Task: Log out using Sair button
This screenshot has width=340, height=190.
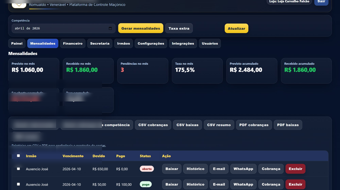Action: tap(321, 2)
